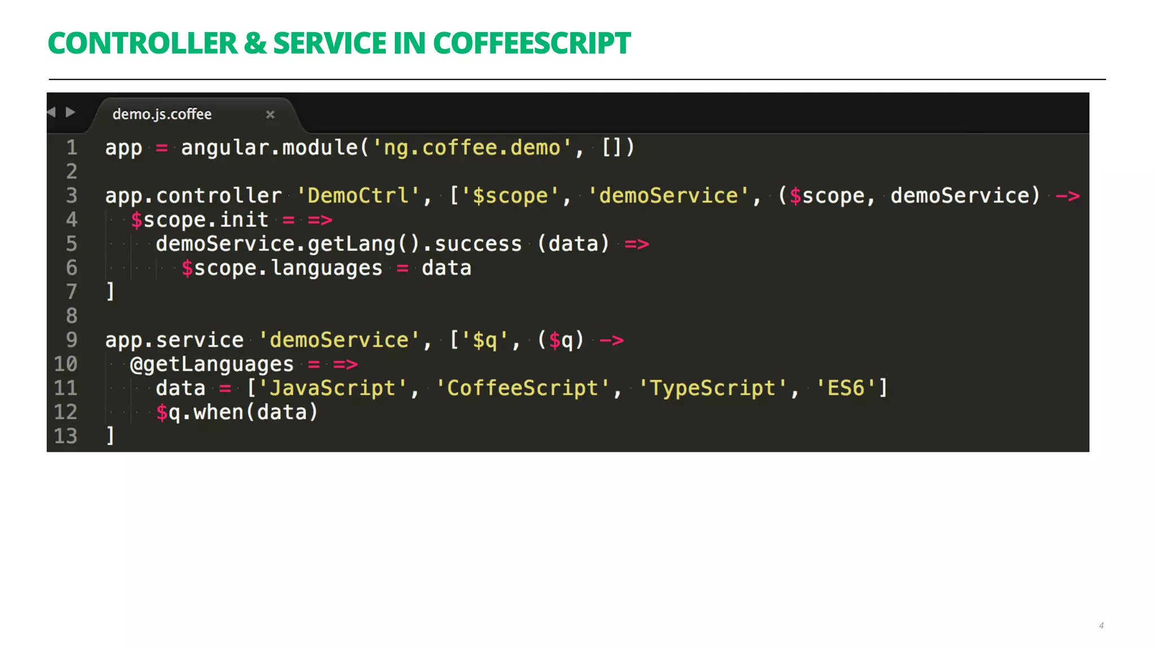
Task: Click the 'demoService' string on line 9
Action: pos(339,340)
